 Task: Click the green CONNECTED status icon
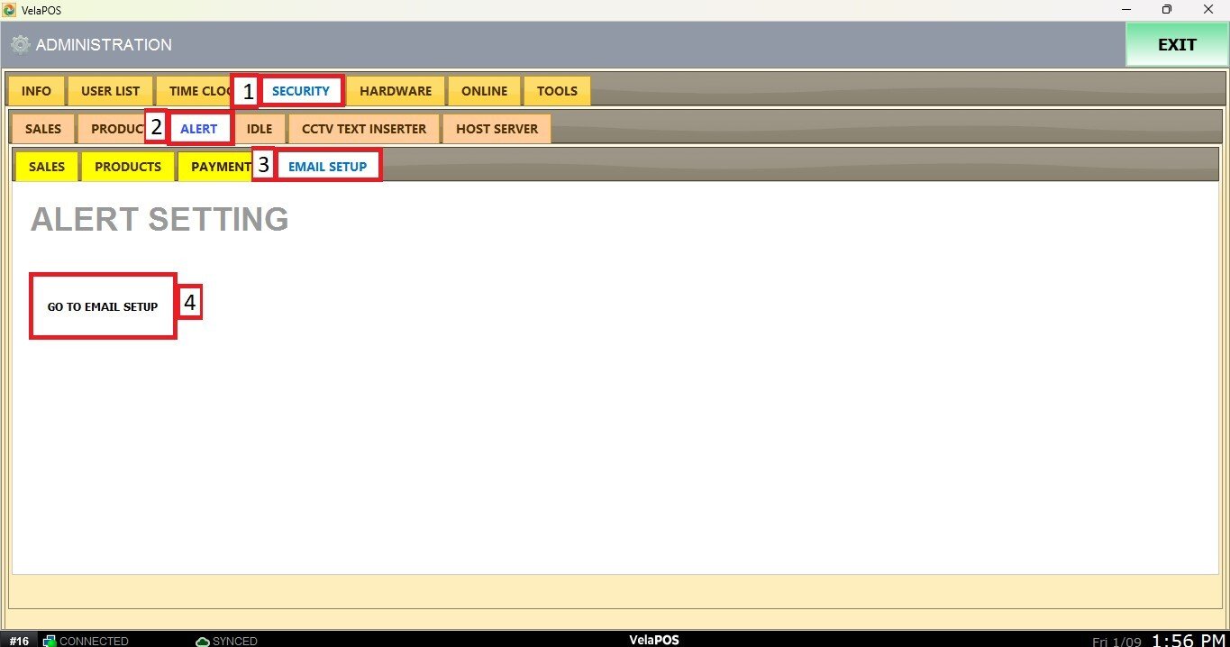[x=50, y=641]
